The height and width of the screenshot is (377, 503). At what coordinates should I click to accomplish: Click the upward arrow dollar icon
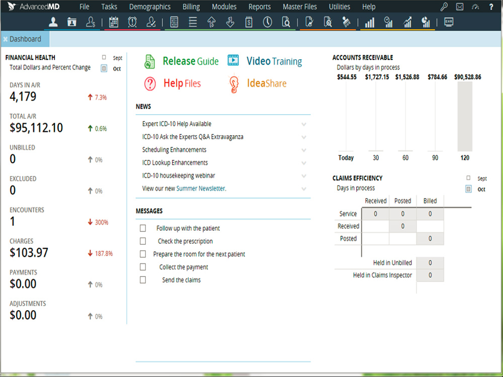pyautogui.click(x=211, y=22)
